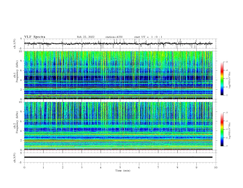Click the 5 minute tick on time axis

[120, 167]
